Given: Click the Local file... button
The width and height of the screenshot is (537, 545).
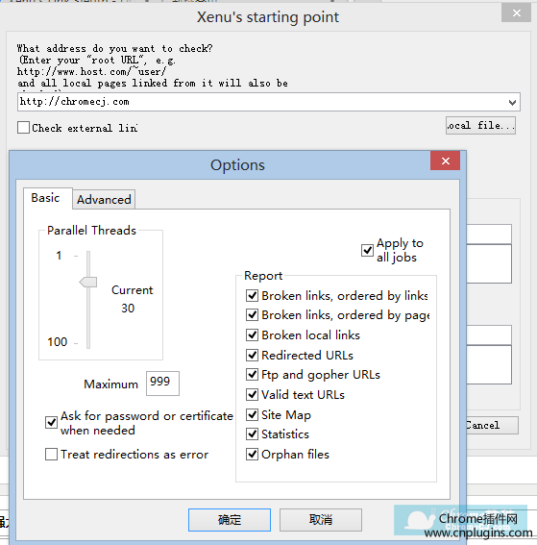Looking at the screenshot, I should (x=480, y=126).
